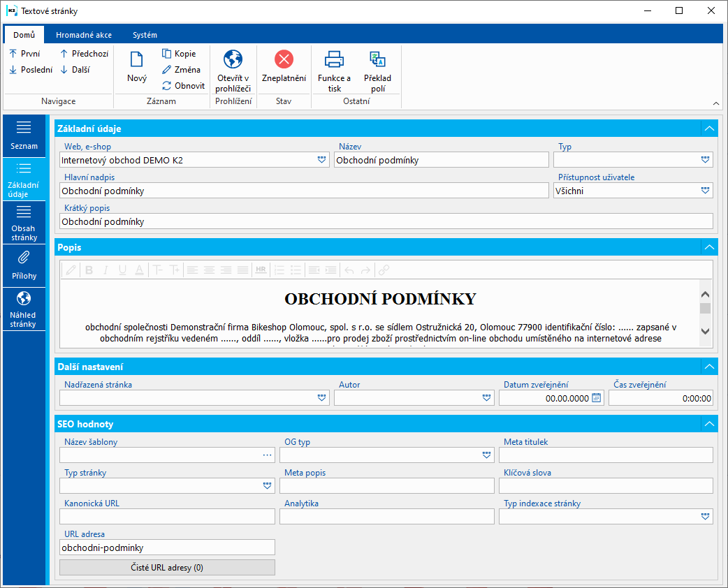Open Seznam in the left sidebar
728x588 pixels.
(24, 136)
